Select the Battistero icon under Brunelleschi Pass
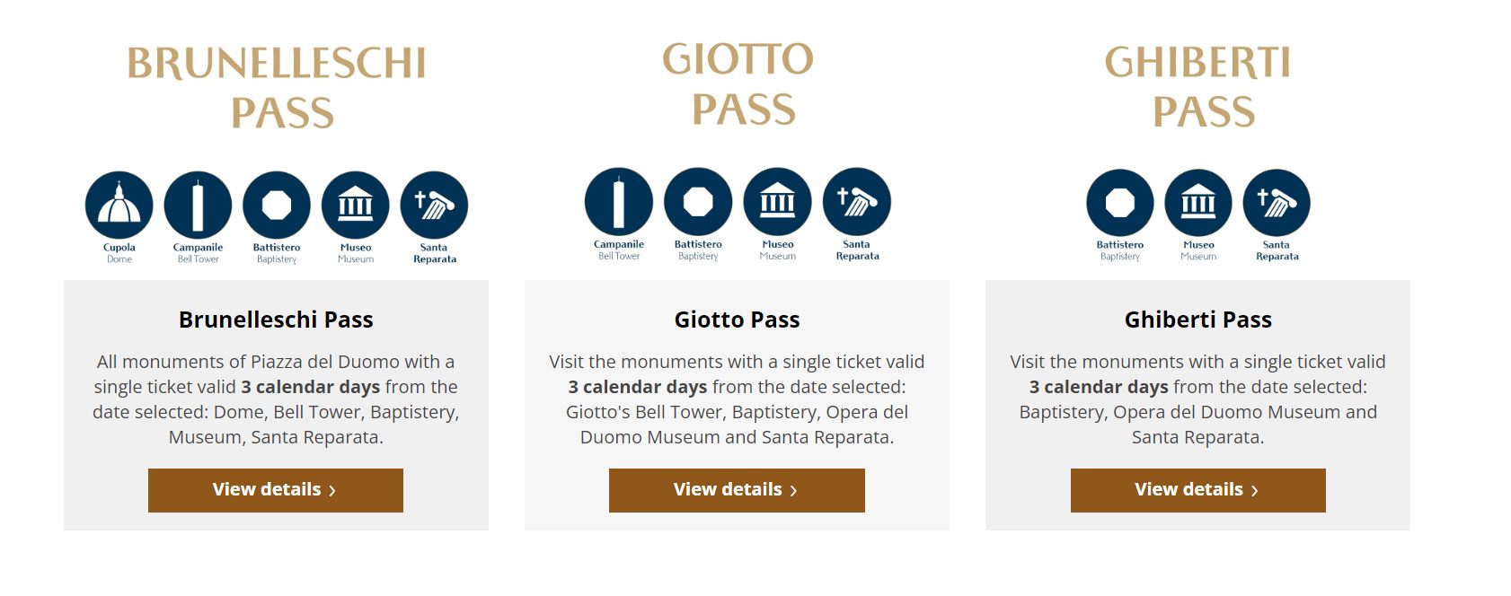Image resolution: width=1511 pixels, height=596 pixels. pos(277,206)
